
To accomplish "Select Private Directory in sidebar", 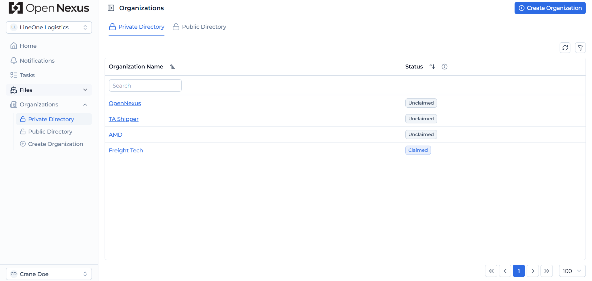I will pyautogui.click(x=54, y=119).
